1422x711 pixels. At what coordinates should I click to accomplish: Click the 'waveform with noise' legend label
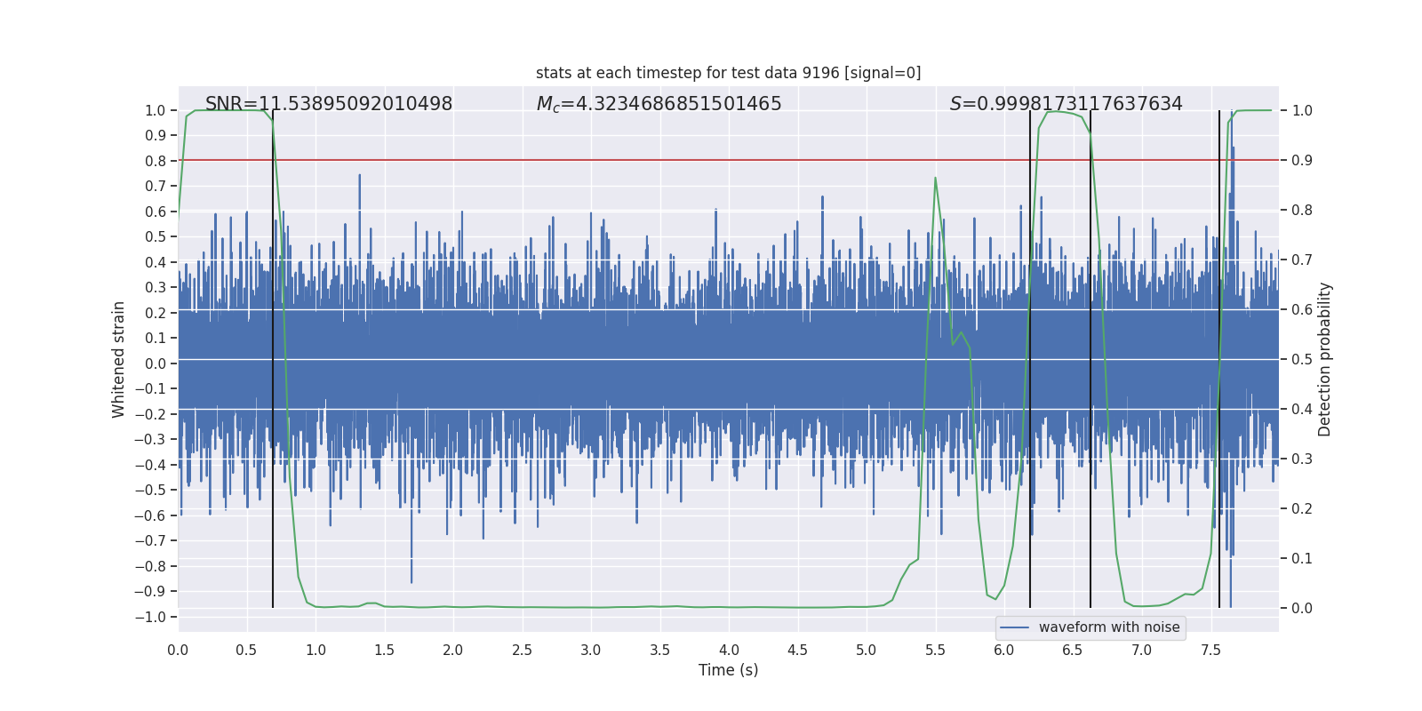(1109, 627)
